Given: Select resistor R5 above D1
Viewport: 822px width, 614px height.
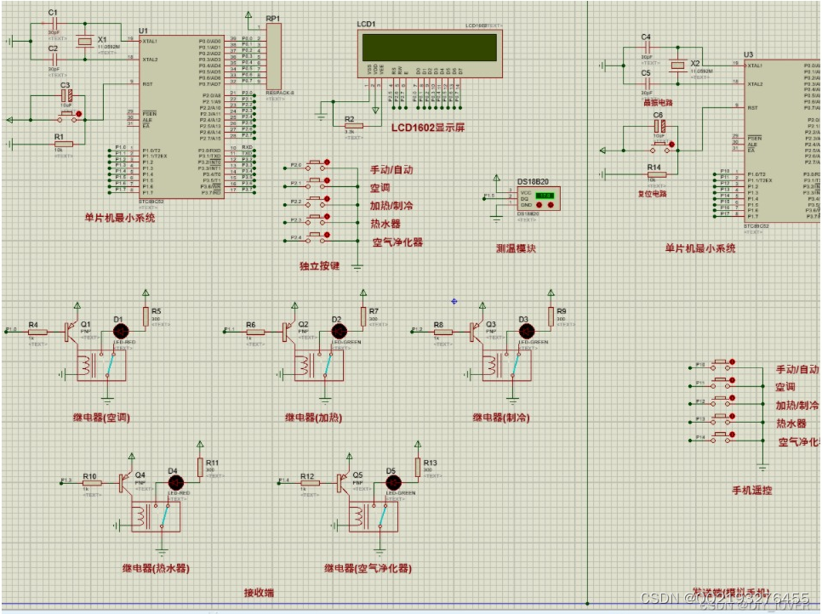Looking at the screenshot, I should pos(146,316).
